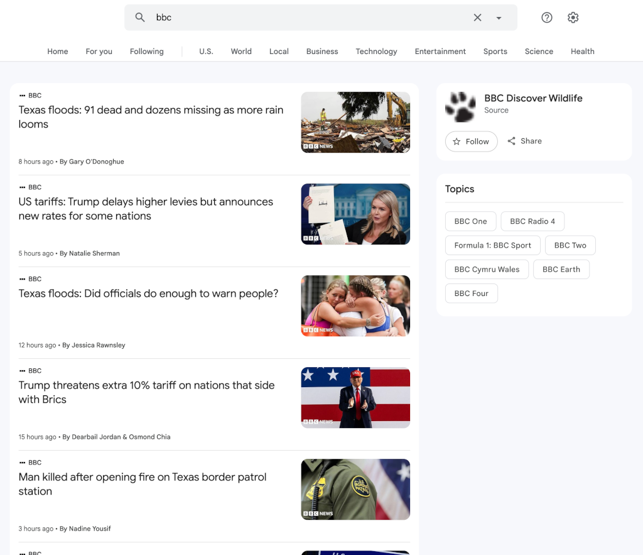
Task: Open Help via the question mark icon
Action: click(x=546, y=17)
